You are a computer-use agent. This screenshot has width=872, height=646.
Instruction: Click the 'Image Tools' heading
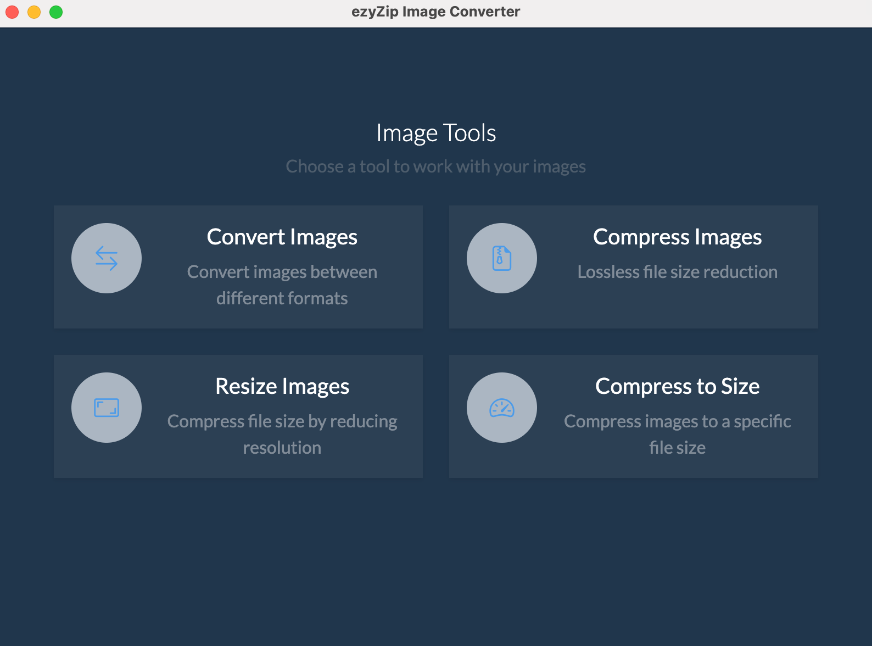[436, 133]
